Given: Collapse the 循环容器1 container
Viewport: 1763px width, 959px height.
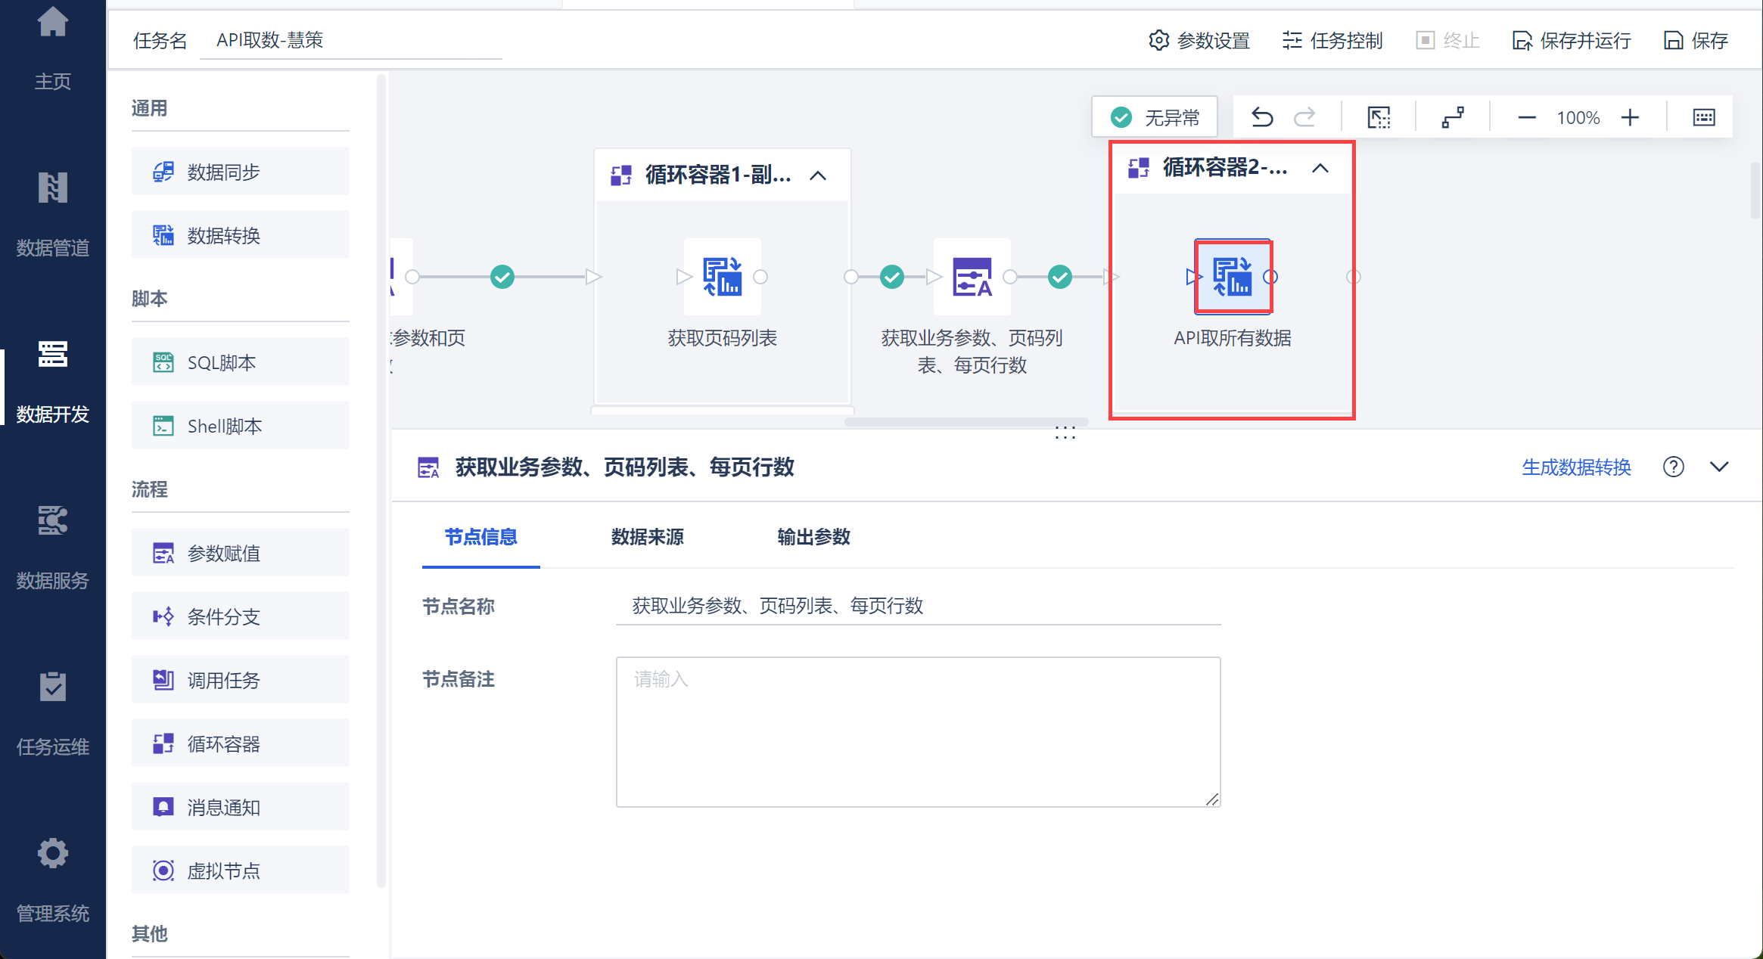Looking at the screenshot, I should pos(818,175).
